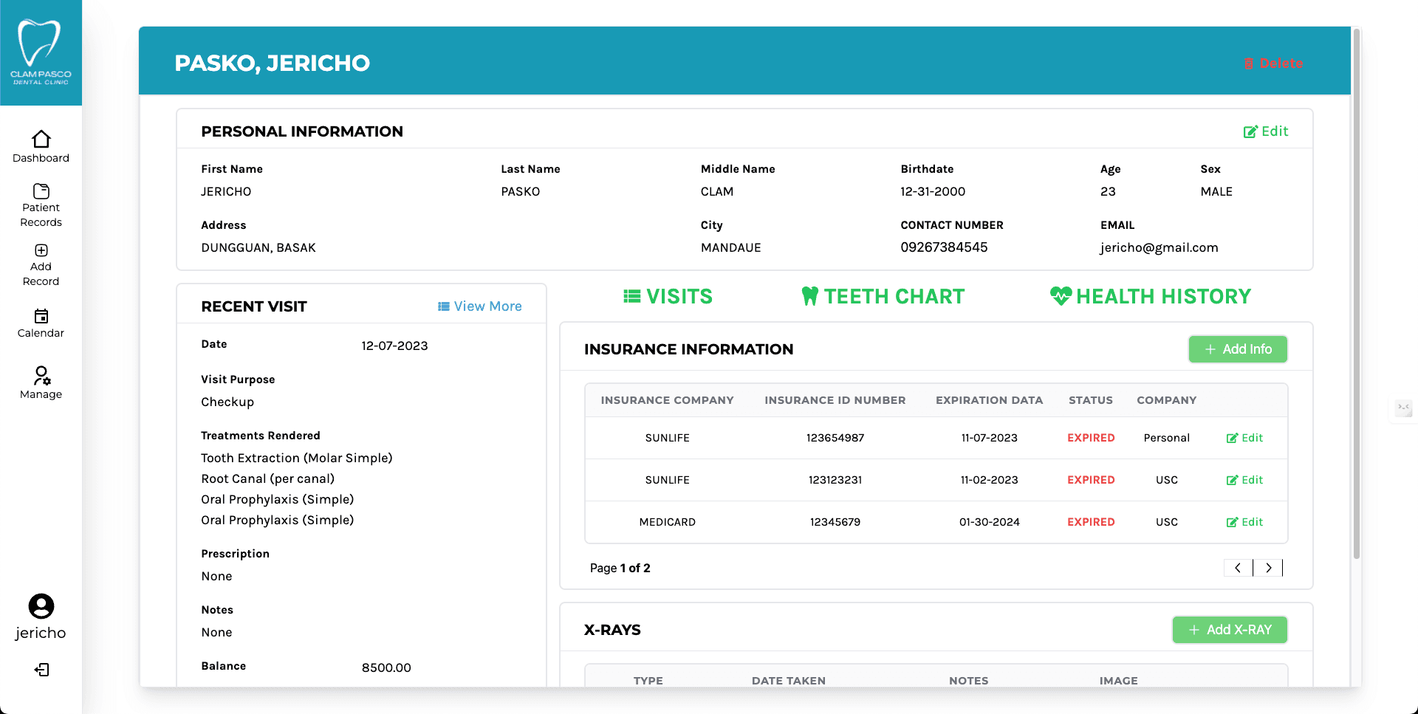Screen dimensions: 1418x714
Task: Open View More in Recent Visit
Action: point(479,306)
